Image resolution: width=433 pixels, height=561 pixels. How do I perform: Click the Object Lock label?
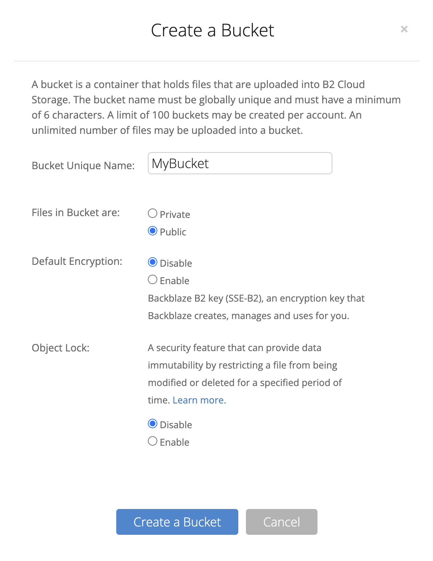pos(60,348)
